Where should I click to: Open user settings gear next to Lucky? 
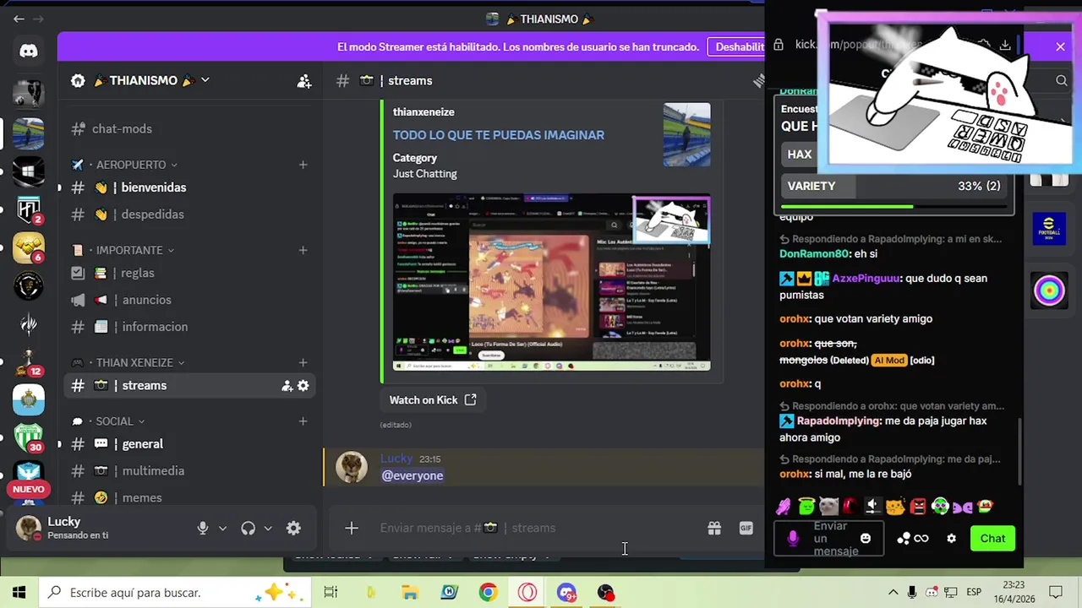coord(293,528)
